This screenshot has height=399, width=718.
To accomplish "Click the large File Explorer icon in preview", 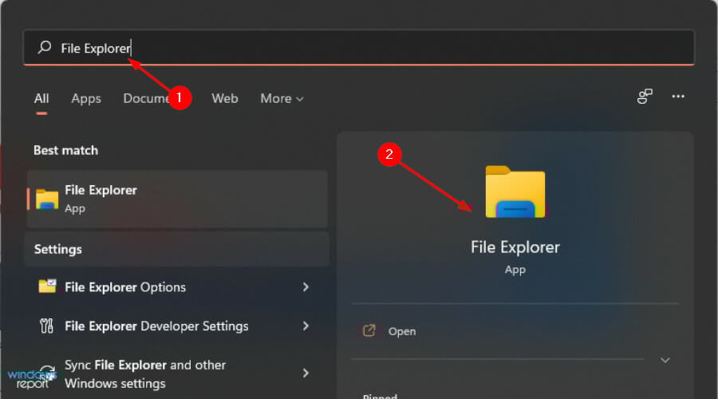I will [x=515, y=192].
